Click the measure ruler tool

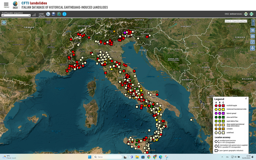(x=252, y=36)
